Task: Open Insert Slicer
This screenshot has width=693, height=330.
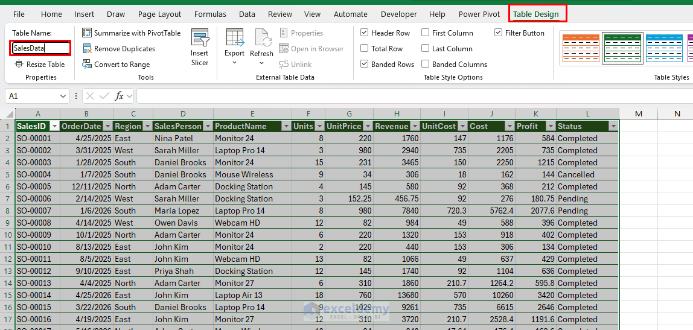Action: coord(200,47)
